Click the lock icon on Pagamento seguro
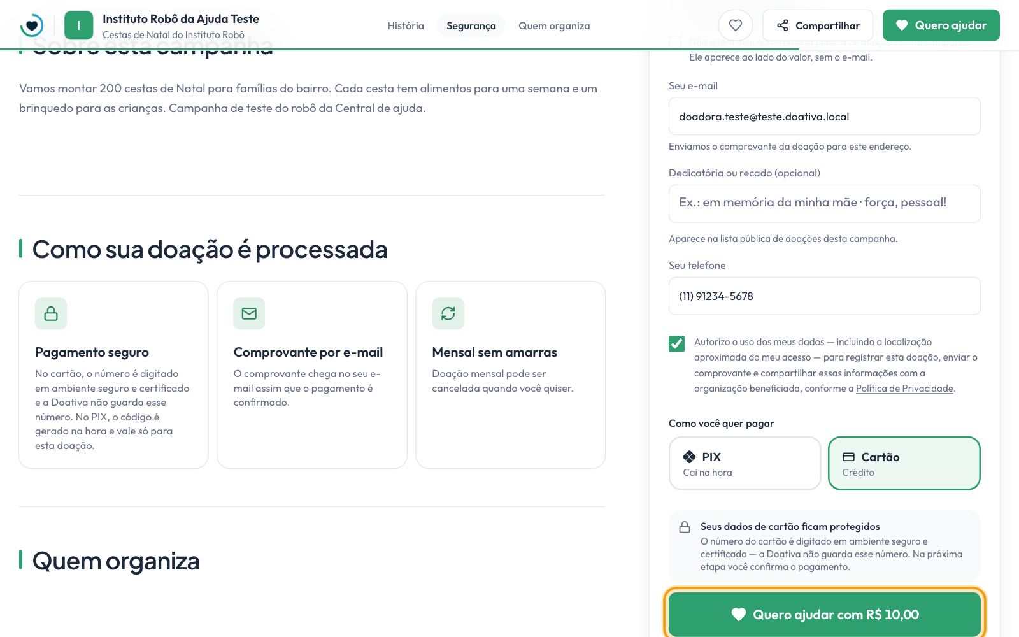 (x=51, y=313)
